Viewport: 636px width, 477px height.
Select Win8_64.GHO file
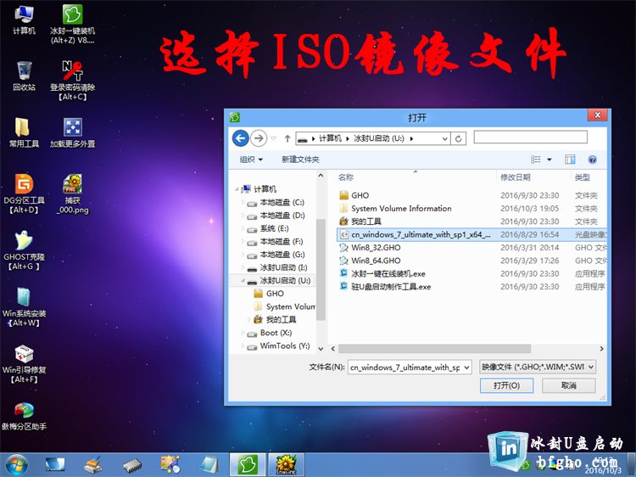click(370, 261)
